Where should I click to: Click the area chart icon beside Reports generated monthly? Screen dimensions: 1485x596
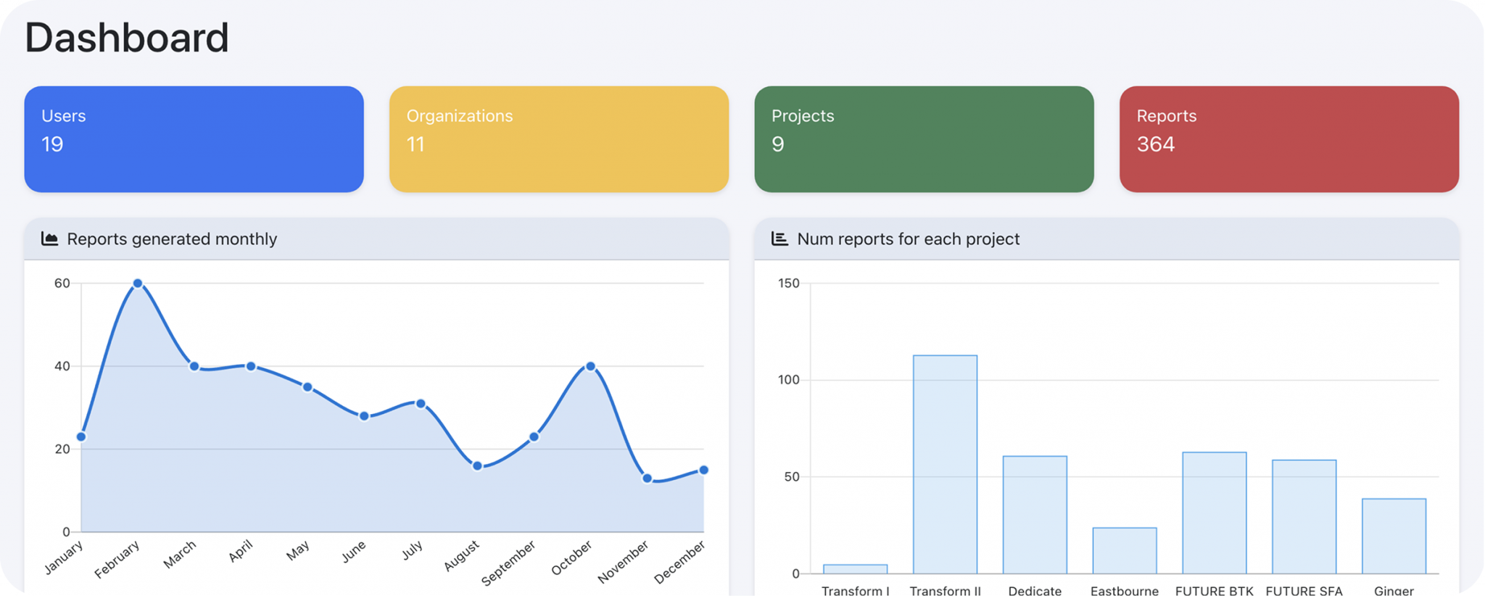49,239
